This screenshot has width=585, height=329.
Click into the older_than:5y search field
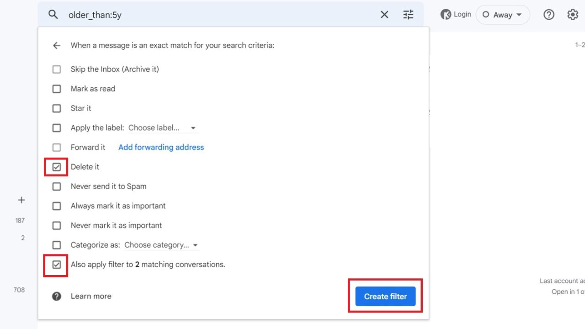tap(219, 15)
